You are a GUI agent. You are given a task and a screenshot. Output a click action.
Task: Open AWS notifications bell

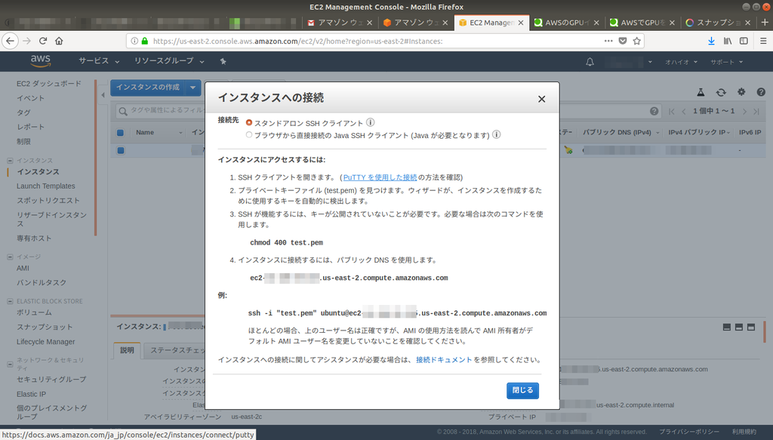(x=590, y=62)
